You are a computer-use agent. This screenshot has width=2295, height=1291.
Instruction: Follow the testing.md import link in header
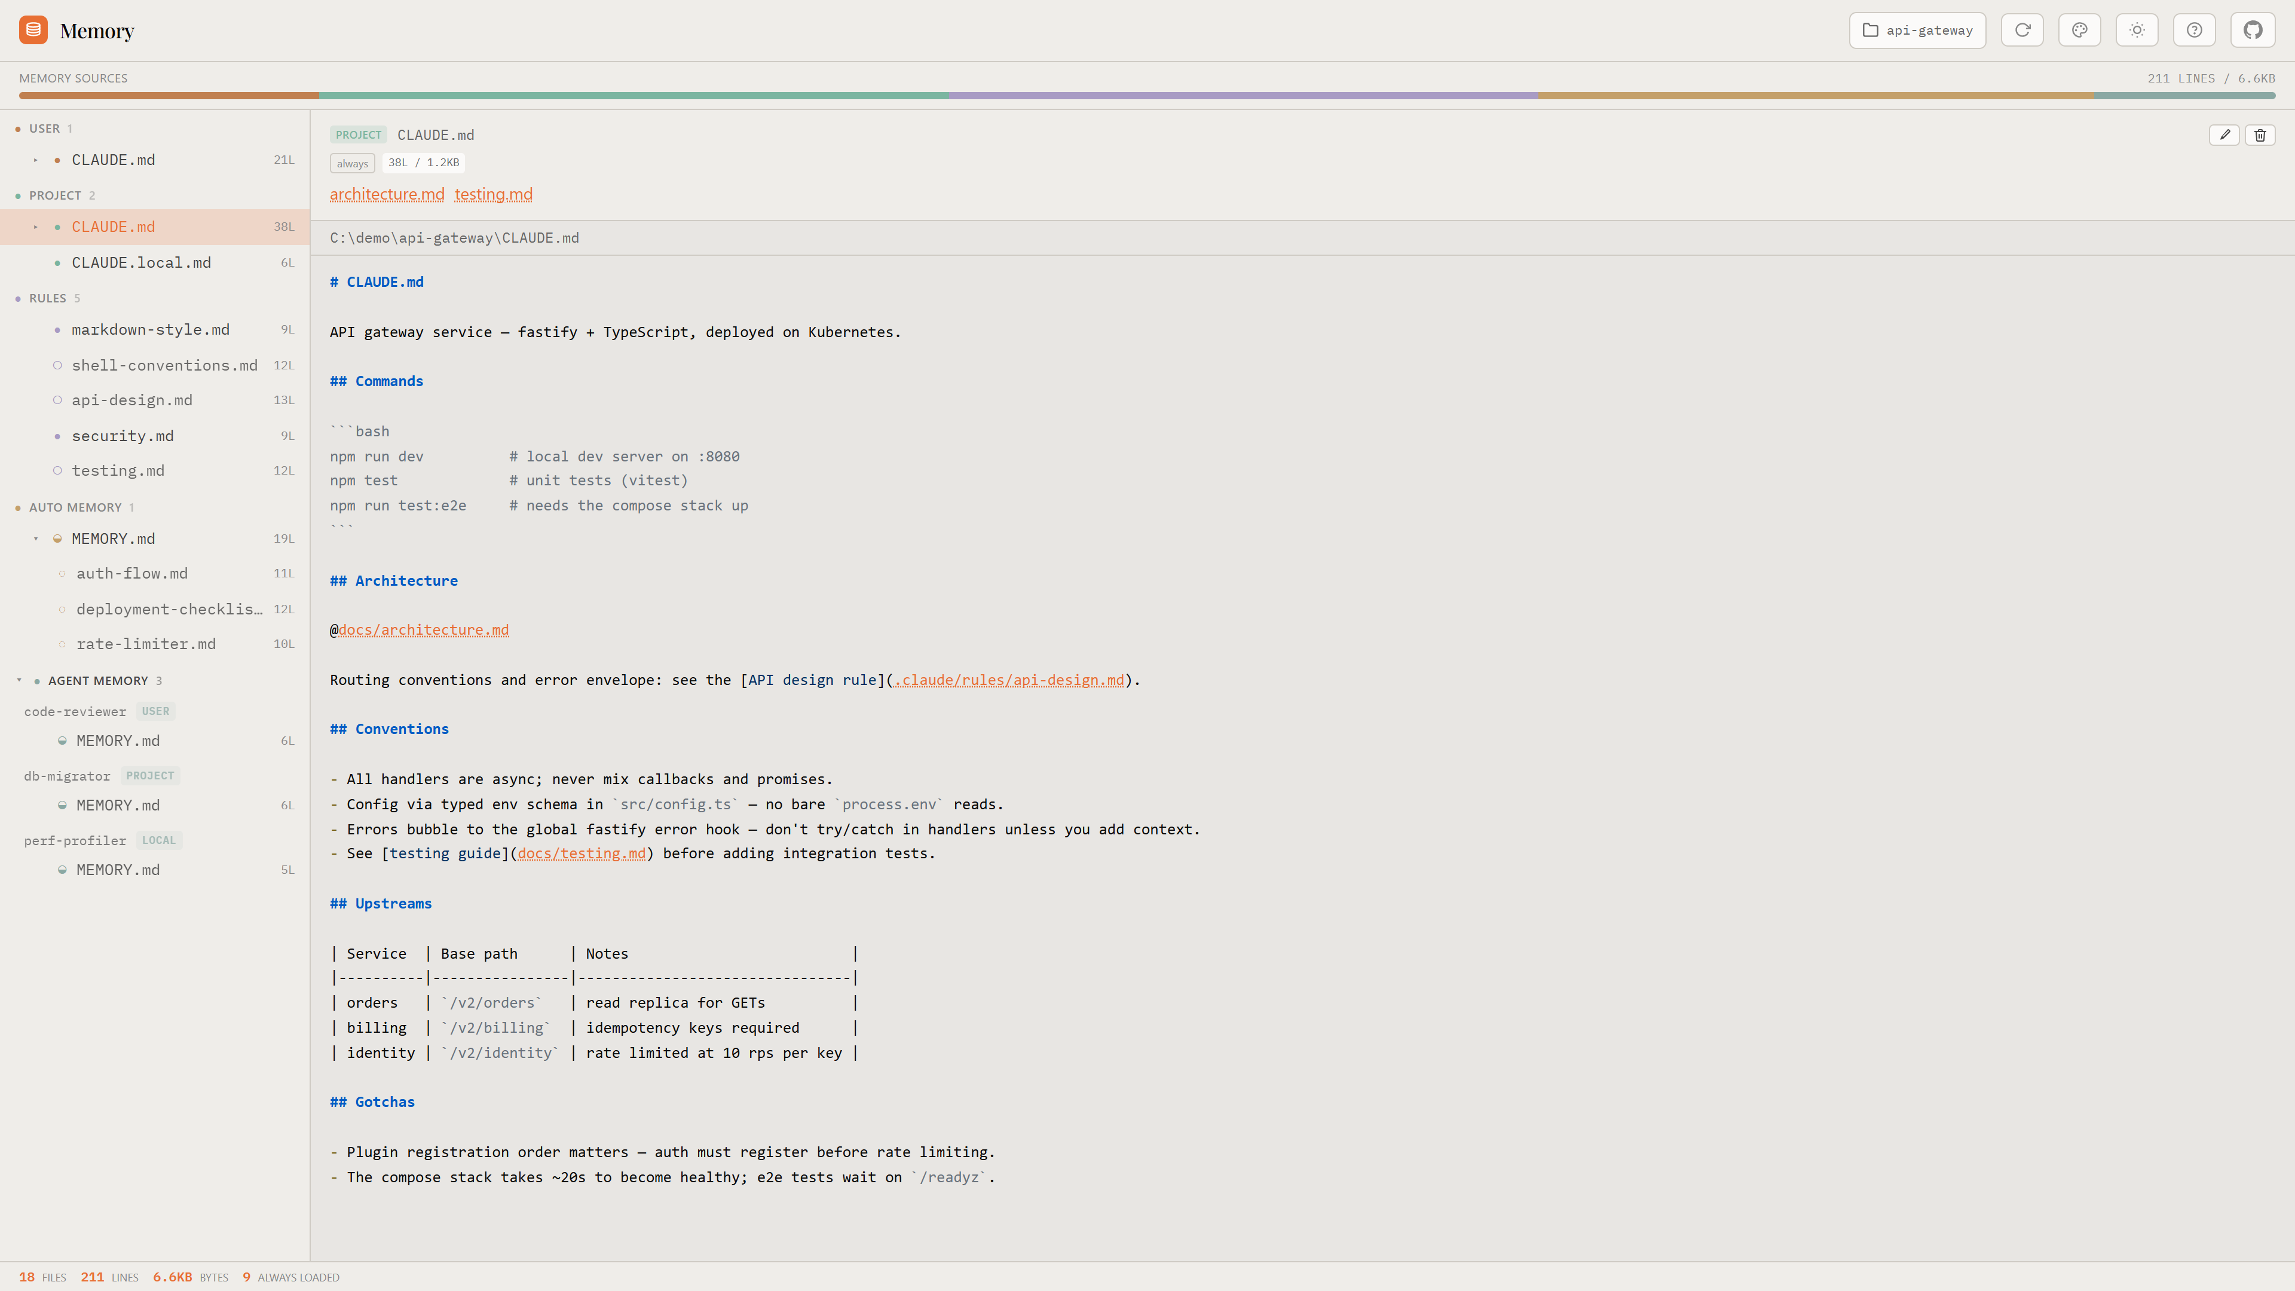[494, 194]
